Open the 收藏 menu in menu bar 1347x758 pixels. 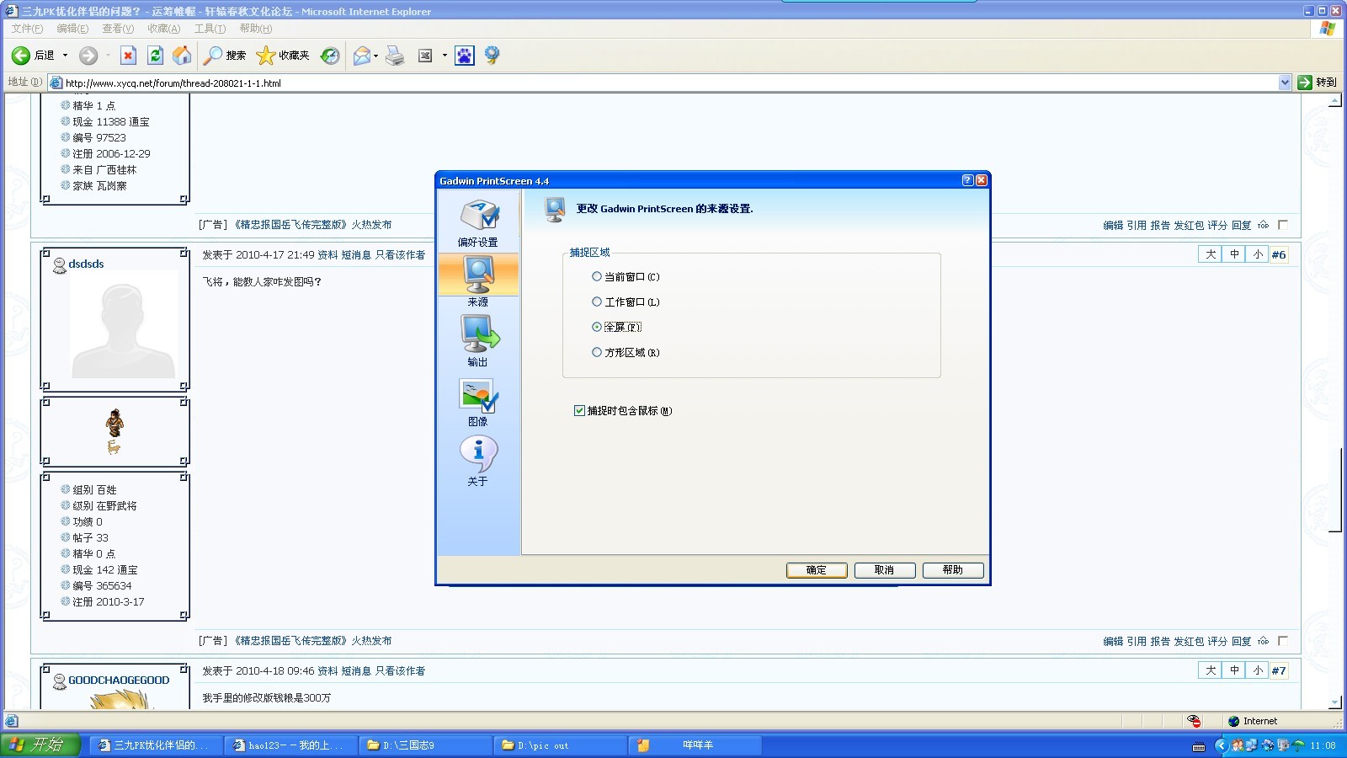click(163, 29)
